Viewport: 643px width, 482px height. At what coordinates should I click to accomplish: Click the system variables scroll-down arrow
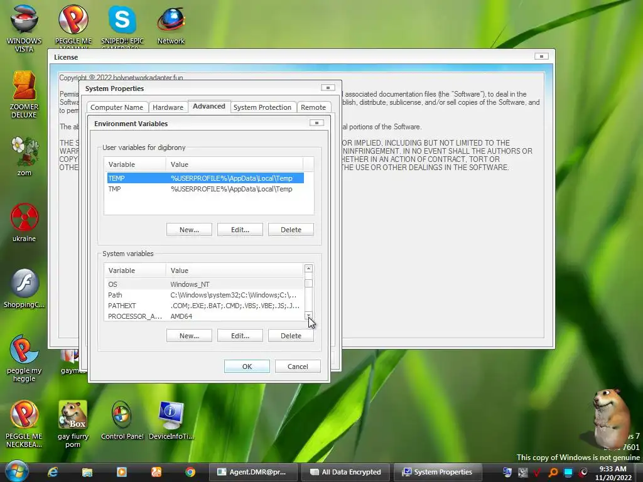[309, 316]
